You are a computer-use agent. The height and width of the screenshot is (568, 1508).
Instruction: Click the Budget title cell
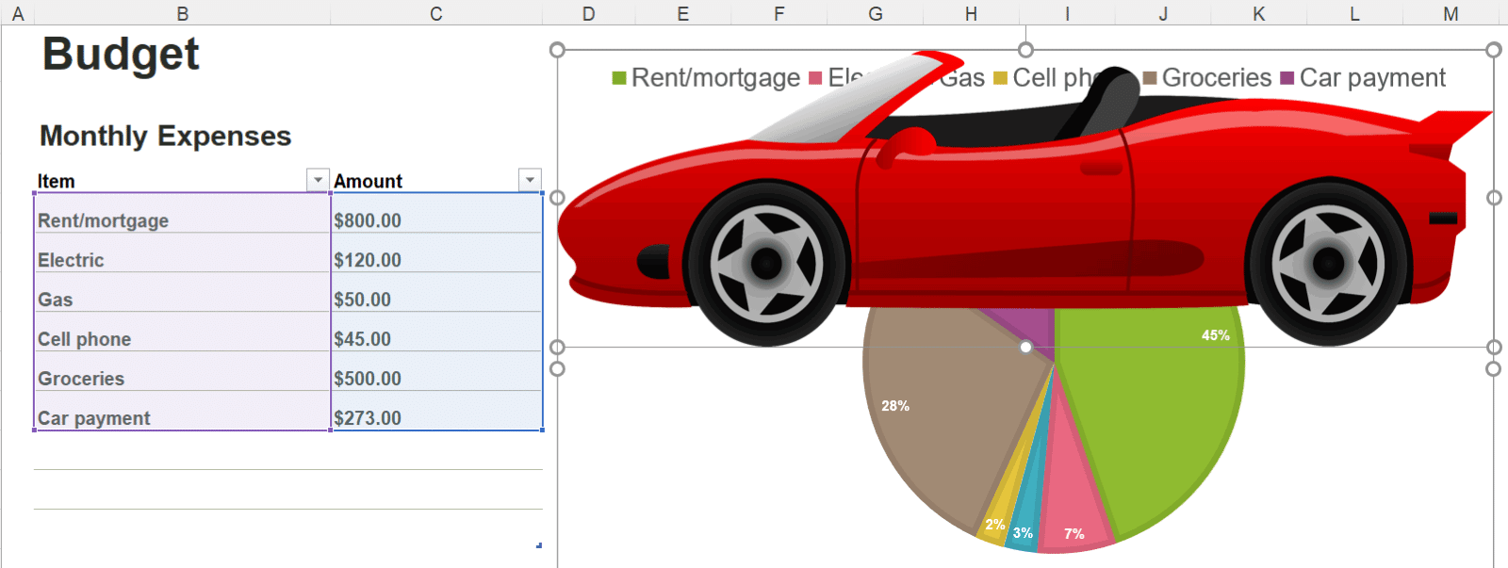pyautogui.click(x=121, y=55)
